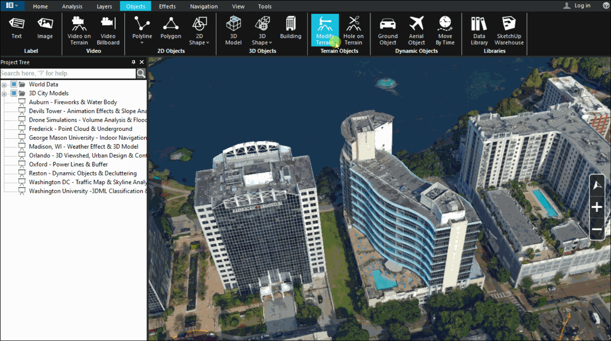
Task: Select the Move By Time tool
Action: [x=445, y=31]
